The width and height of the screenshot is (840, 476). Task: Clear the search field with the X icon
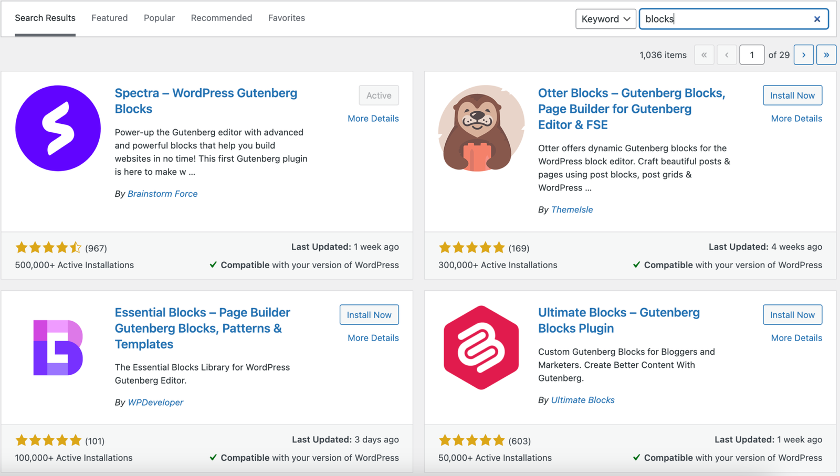[x=817, y=19]
